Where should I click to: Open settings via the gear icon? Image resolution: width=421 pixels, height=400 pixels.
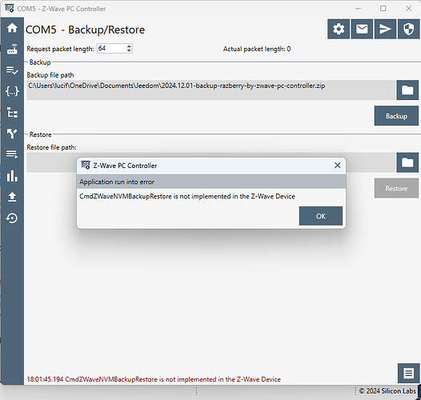click(x=339, y=29)
